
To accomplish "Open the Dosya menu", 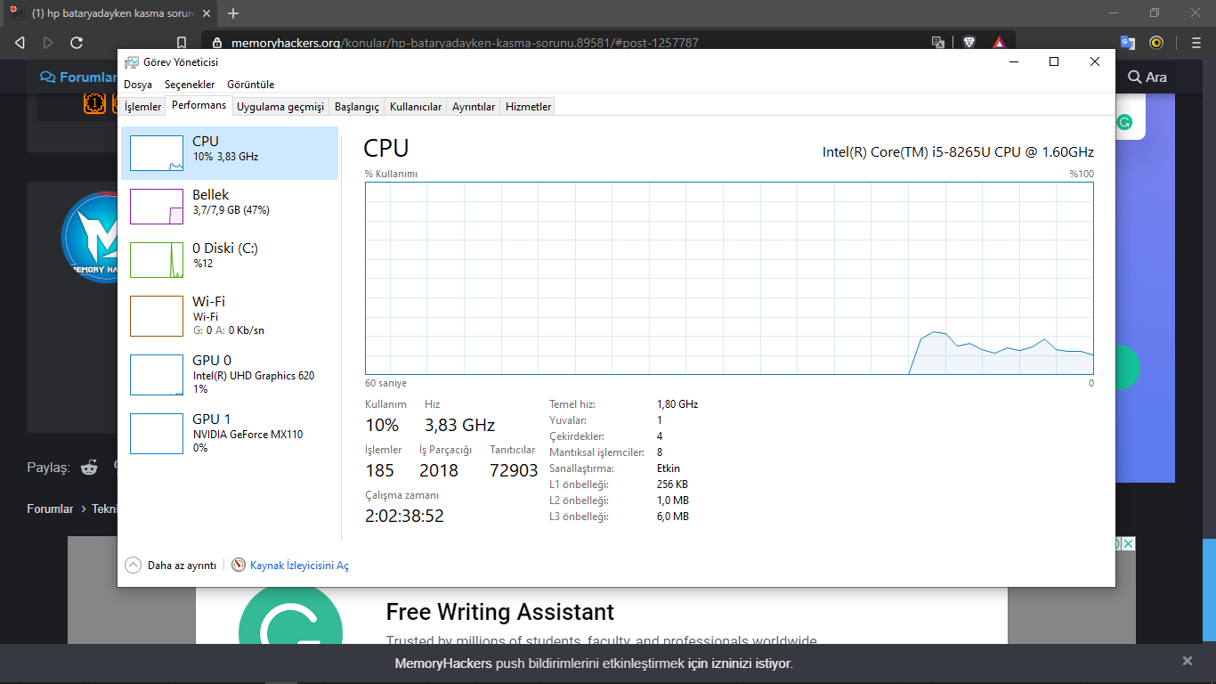I will point(138,85).
